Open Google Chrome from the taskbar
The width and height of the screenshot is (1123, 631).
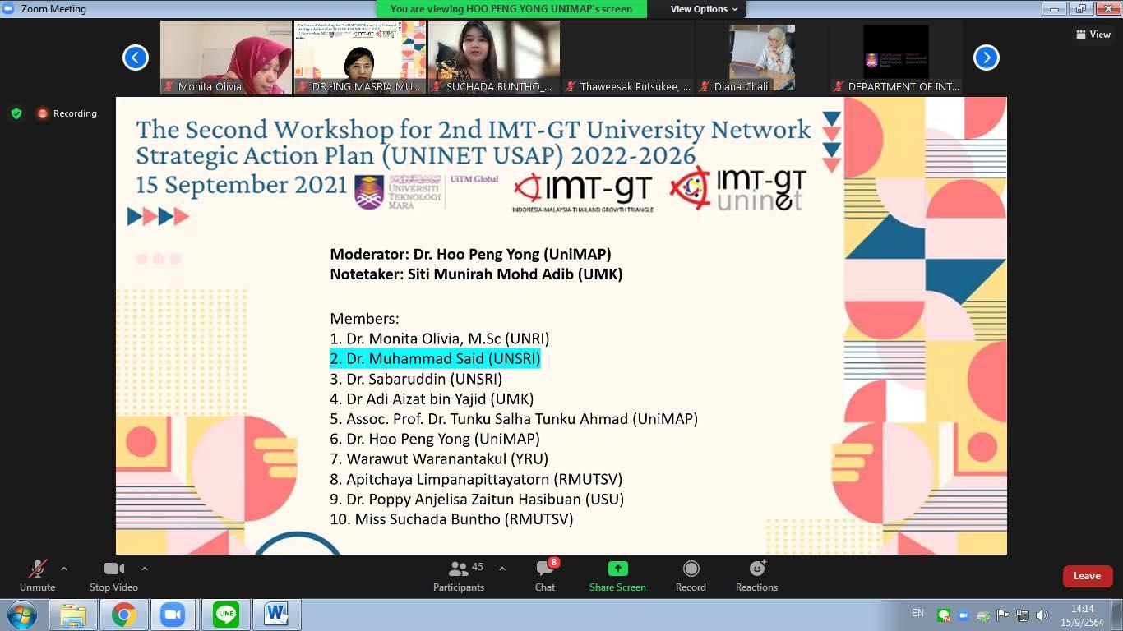(124, 615)
